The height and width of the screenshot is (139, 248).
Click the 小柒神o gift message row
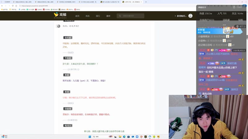click(215, 41)
